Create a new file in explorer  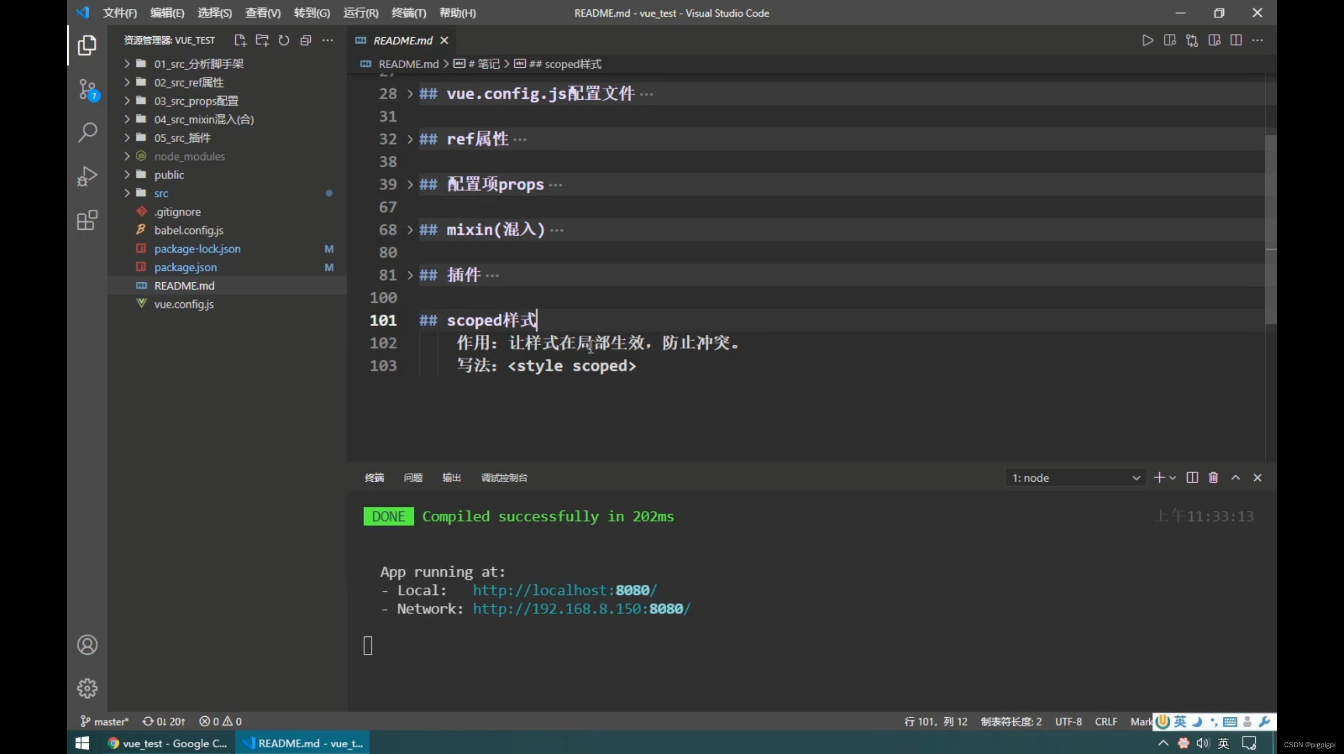(240, 40)
